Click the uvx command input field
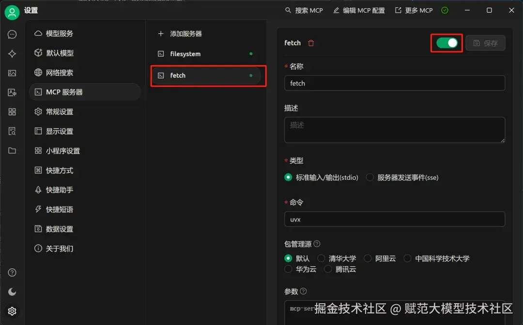This screenshot has width=523, height=325. point(394,219)
